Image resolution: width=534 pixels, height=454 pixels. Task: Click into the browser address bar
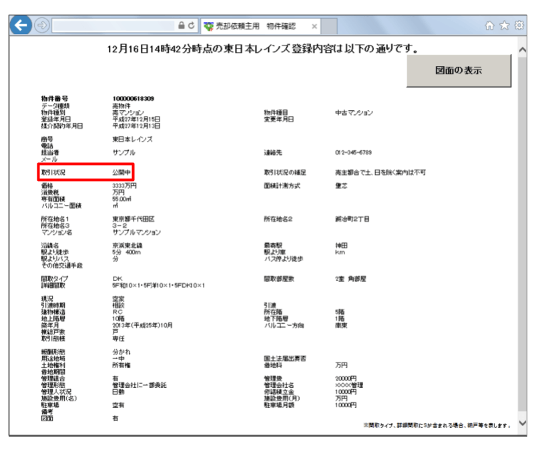(113, 26)
